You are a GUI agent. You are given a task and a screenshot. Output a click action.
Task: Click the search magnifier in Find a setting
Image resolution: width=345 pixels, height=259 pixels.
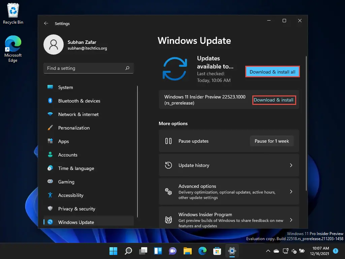[127, 68]
